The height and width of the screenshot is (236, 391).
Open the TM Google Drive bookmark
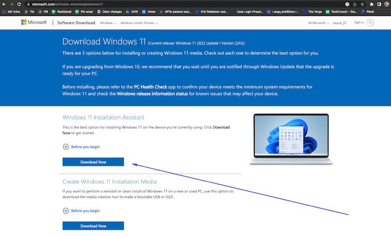coord(29,12)
